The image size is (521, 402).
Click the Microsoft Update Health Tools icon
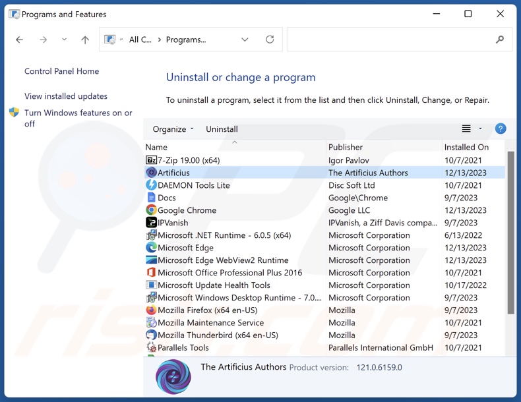point(151,285)
